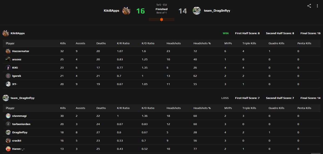Click Drag0nflyy player name in table
Screen dimensions: 323x154
click(x=20, y=132)
